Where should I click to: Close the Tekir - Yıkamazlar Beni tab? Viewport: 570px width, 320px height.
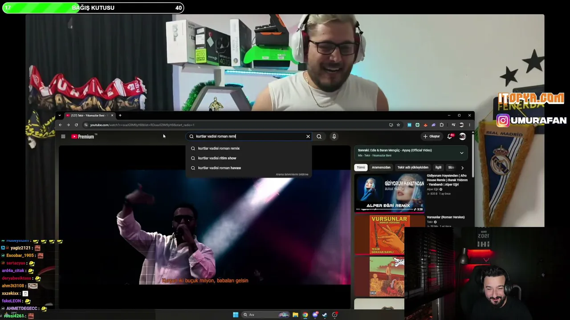pos(112,116)
